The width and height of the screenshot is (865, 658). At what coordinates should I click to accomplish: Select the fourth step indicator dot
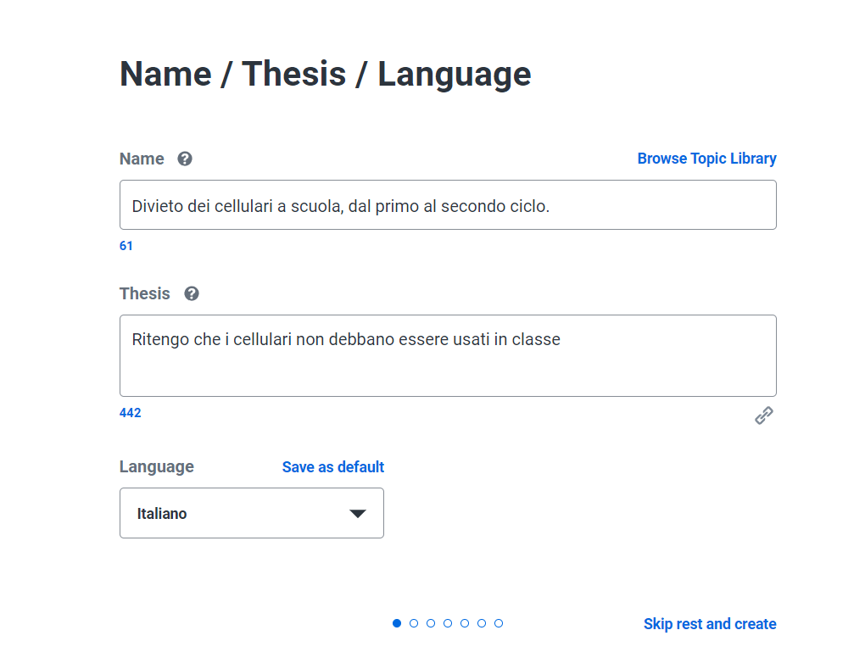pyautogui.click(x=448, y=623)
